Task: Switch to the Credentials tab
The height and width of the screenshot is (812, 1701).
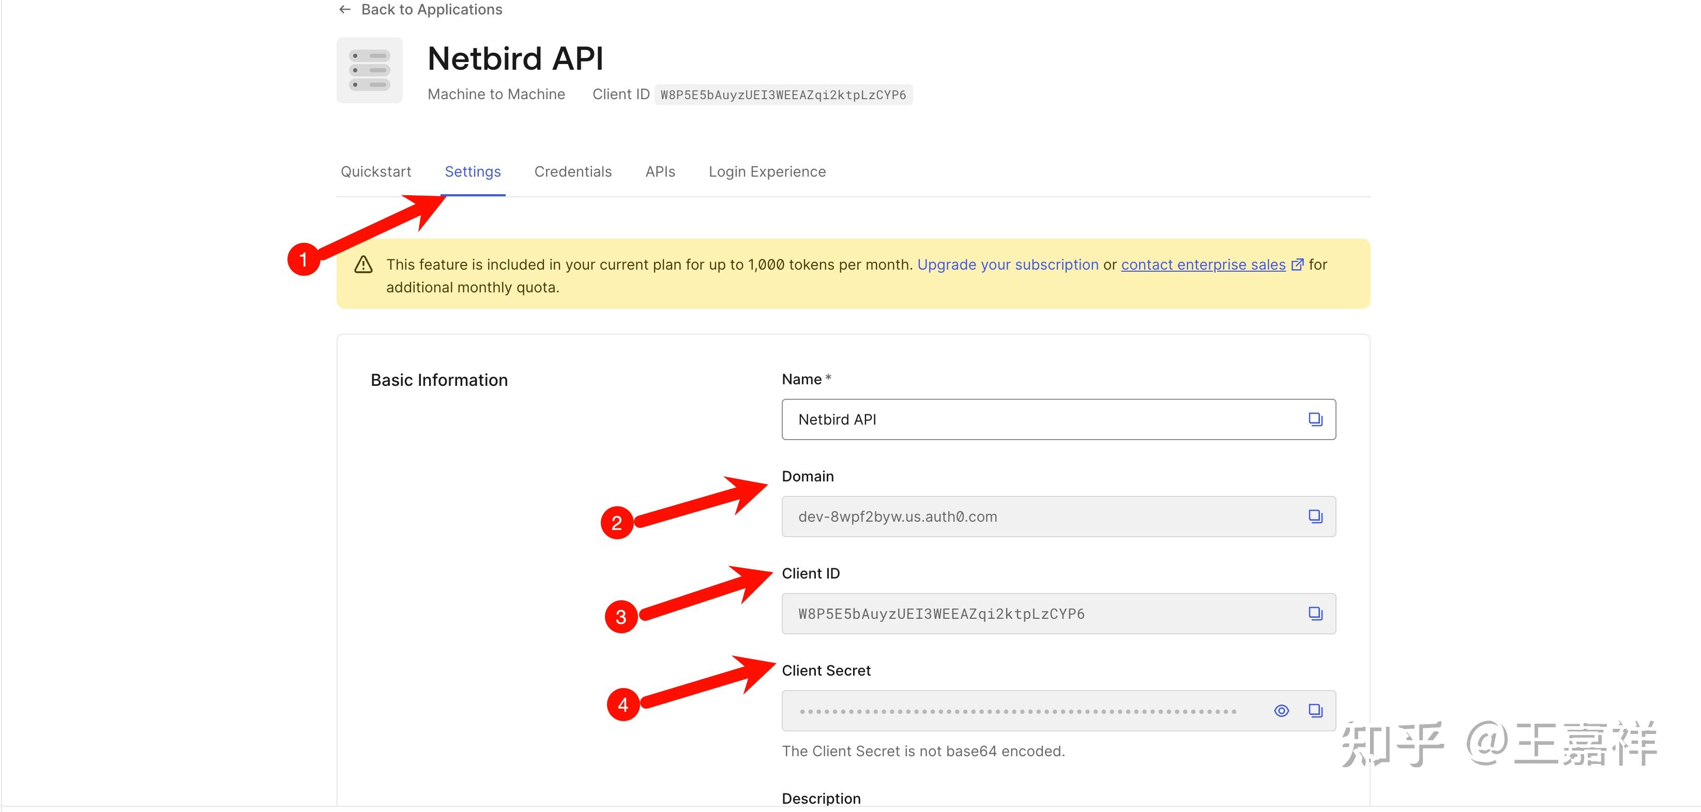Action: (x=572, y=171)
